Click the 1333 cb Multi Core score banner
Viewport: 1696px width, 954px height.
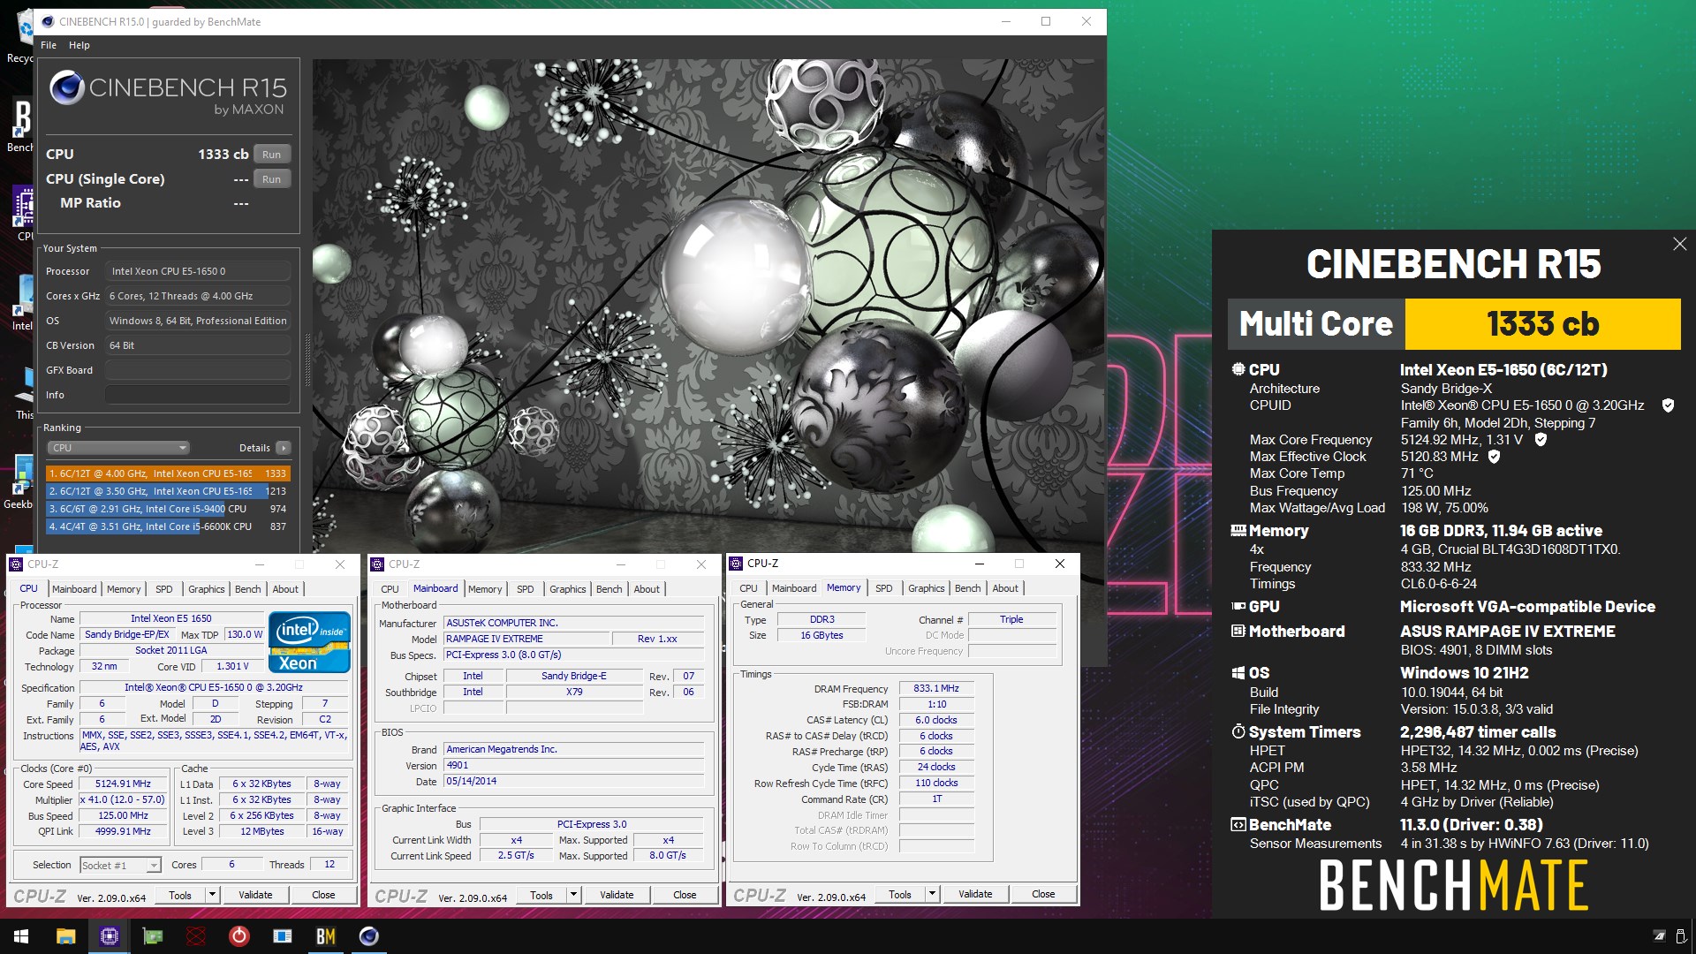coord(1542,324)
